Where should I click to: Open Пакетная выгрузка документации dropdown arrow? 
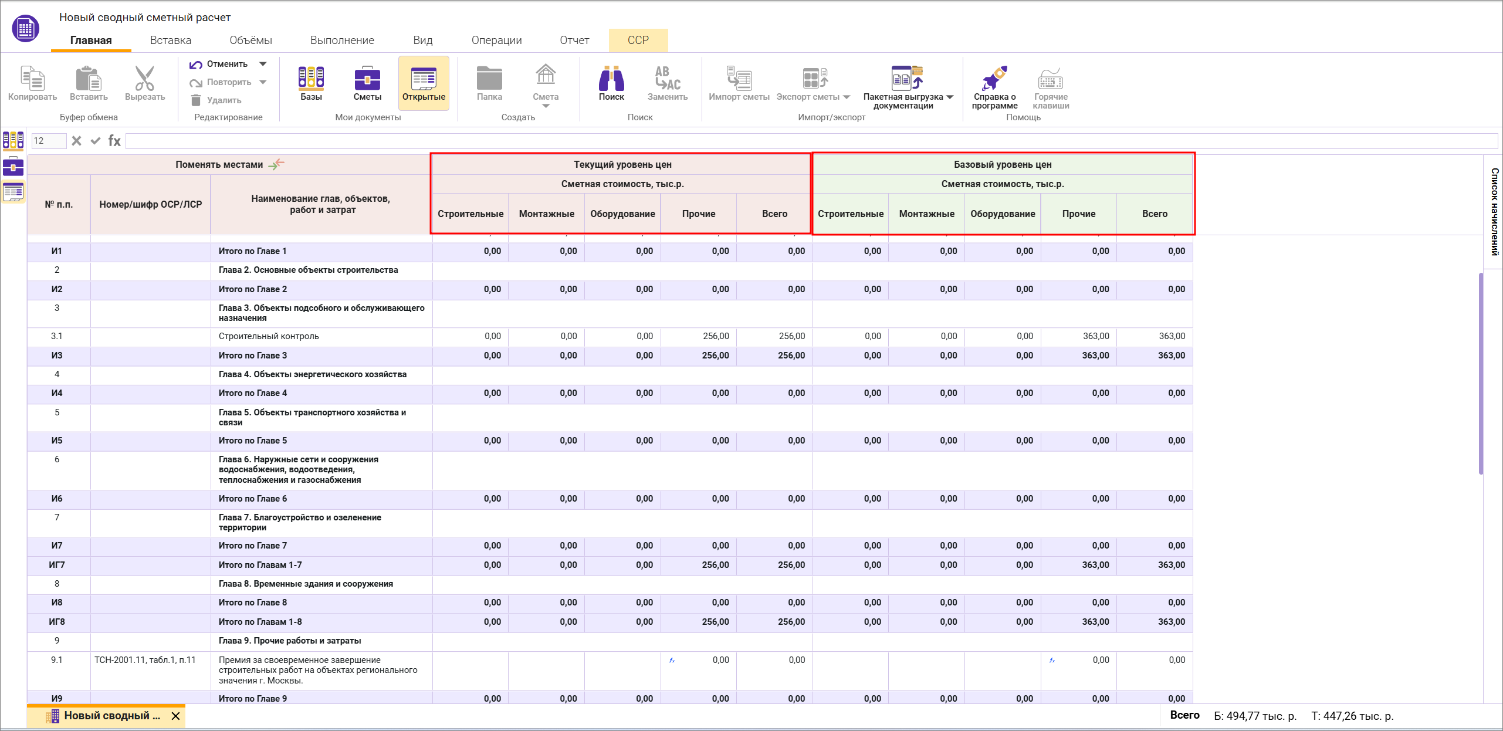950,97
